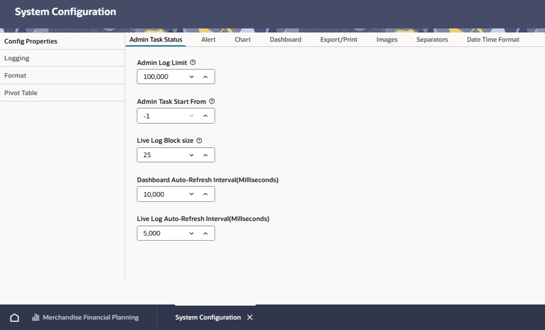Increase the Live Log Block size value
This screenshot has width=545, height=330.
tap(205, 155)
